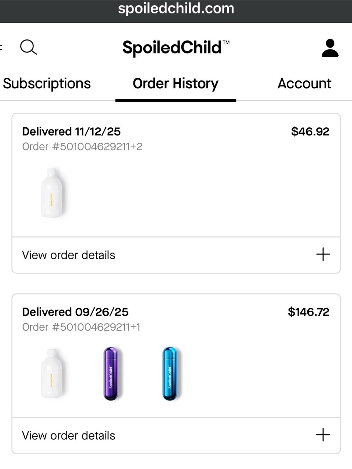Click white bottle thumbnail in 09/26/25 order
352x469 pixels.
point(52,373)
